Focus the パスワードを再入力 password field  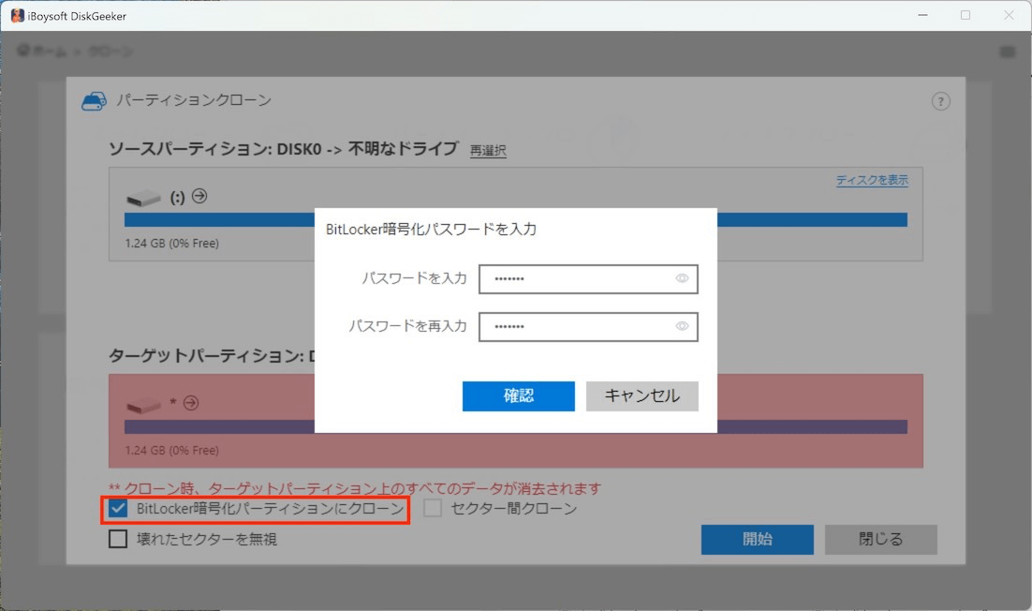pyautogui.click(x=588, y=326)
